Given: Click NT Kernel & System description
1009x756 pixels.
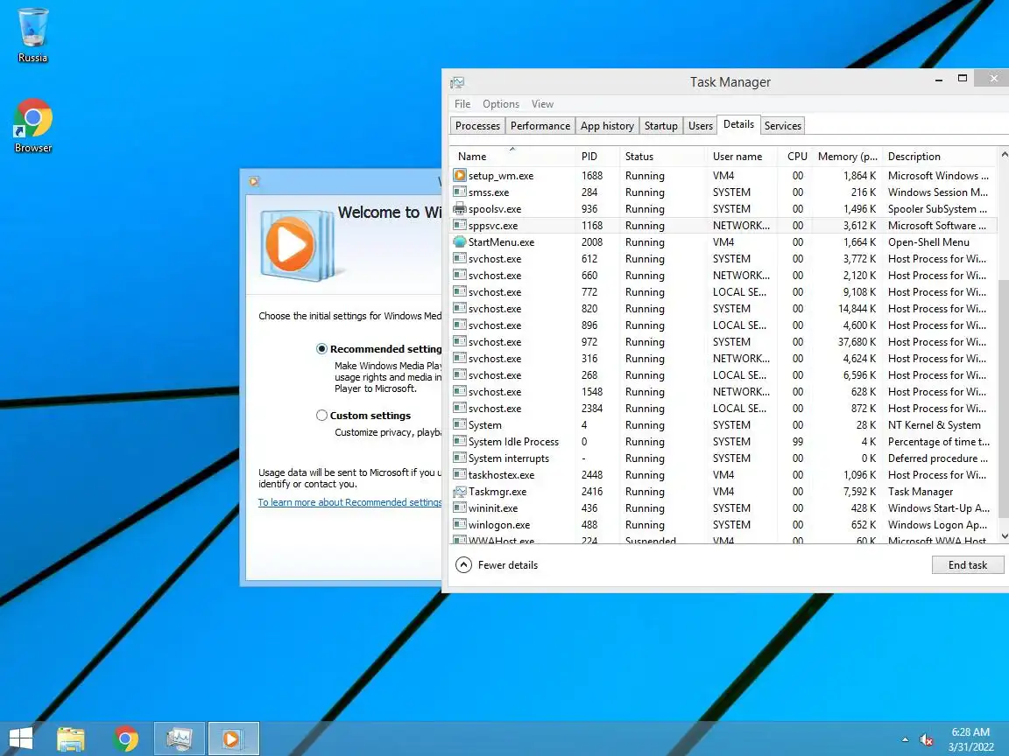Looking at the screenshot, I should point(934,424).
